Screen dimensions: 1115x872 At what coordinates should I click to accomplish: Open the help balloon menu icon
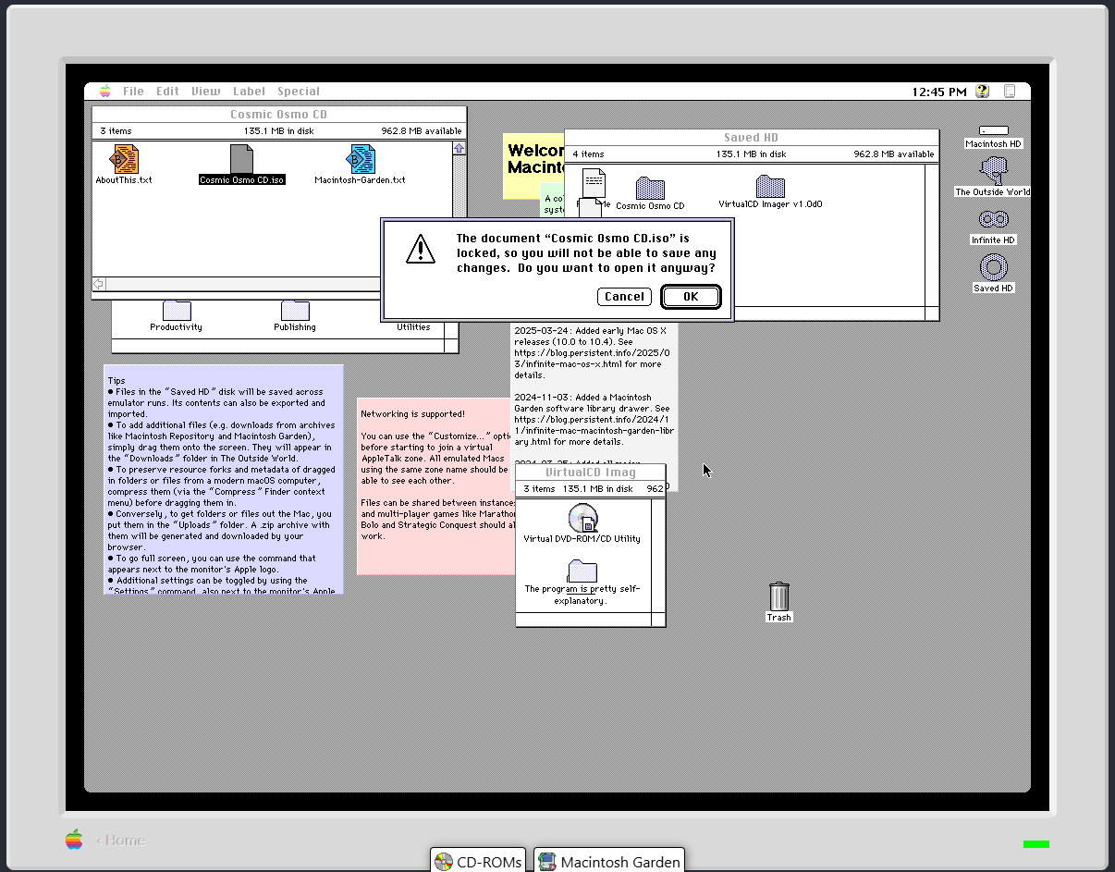click(x=982, y=91)
